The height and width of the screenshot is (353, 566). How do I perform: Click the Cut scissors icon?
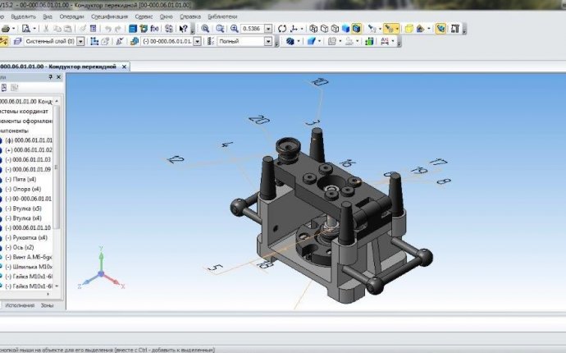coord(46,29)
